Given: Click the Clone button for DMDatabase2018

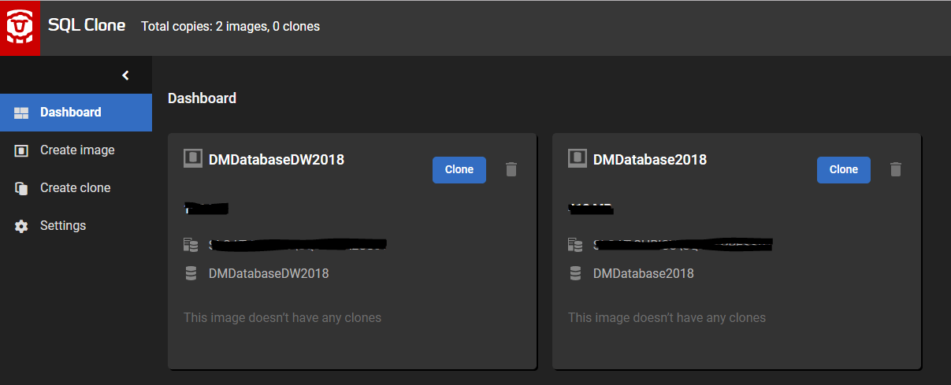Looking at the screenshot, I should pyautogui.click(x=843, y=169).
